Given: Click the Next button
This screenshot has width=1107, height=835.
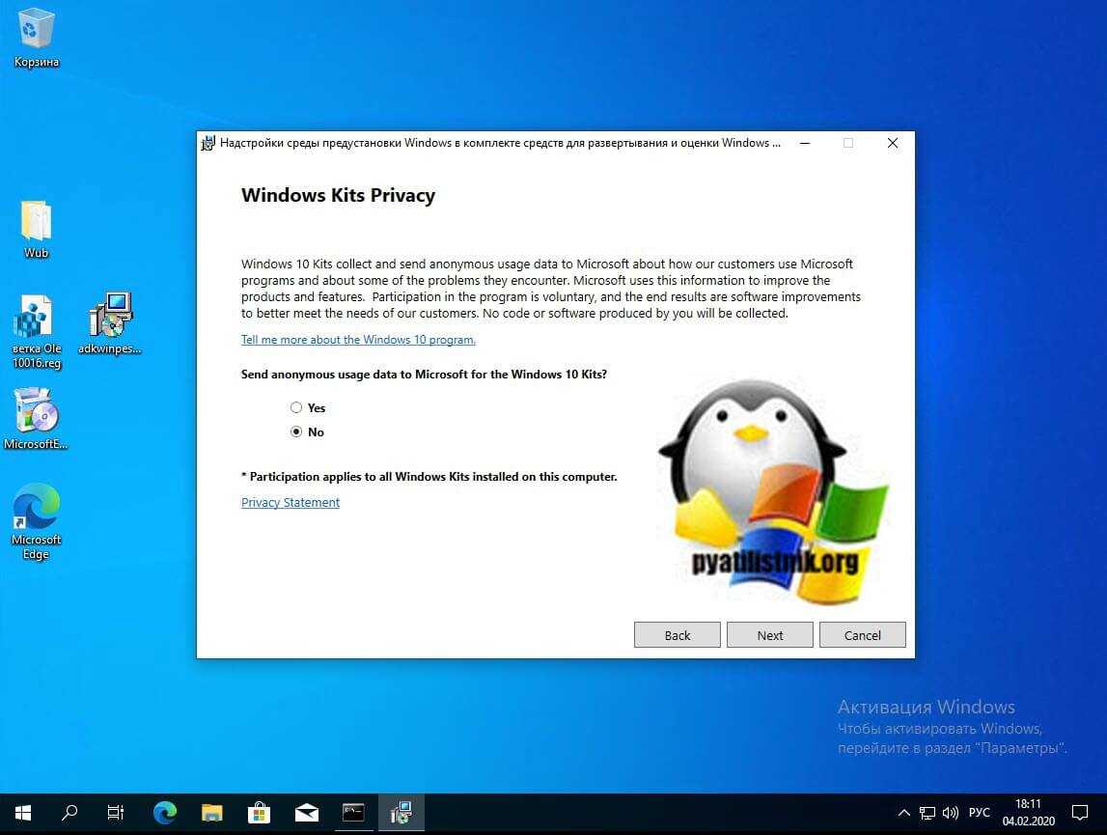Looking at the screenshot, I should (x=770, y=635).
